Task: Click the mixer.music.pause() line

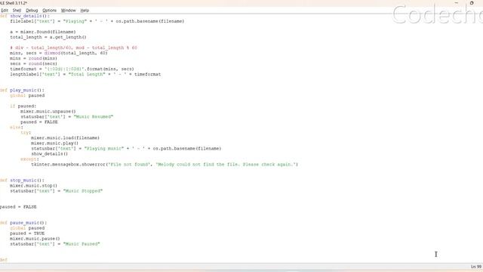Action: [35, 239]
